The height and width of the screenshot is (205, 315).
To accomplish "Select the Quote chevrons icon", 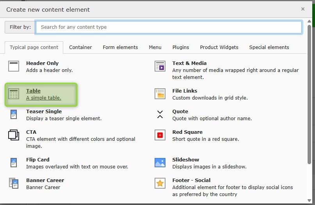I will click(x=160, y=114).
